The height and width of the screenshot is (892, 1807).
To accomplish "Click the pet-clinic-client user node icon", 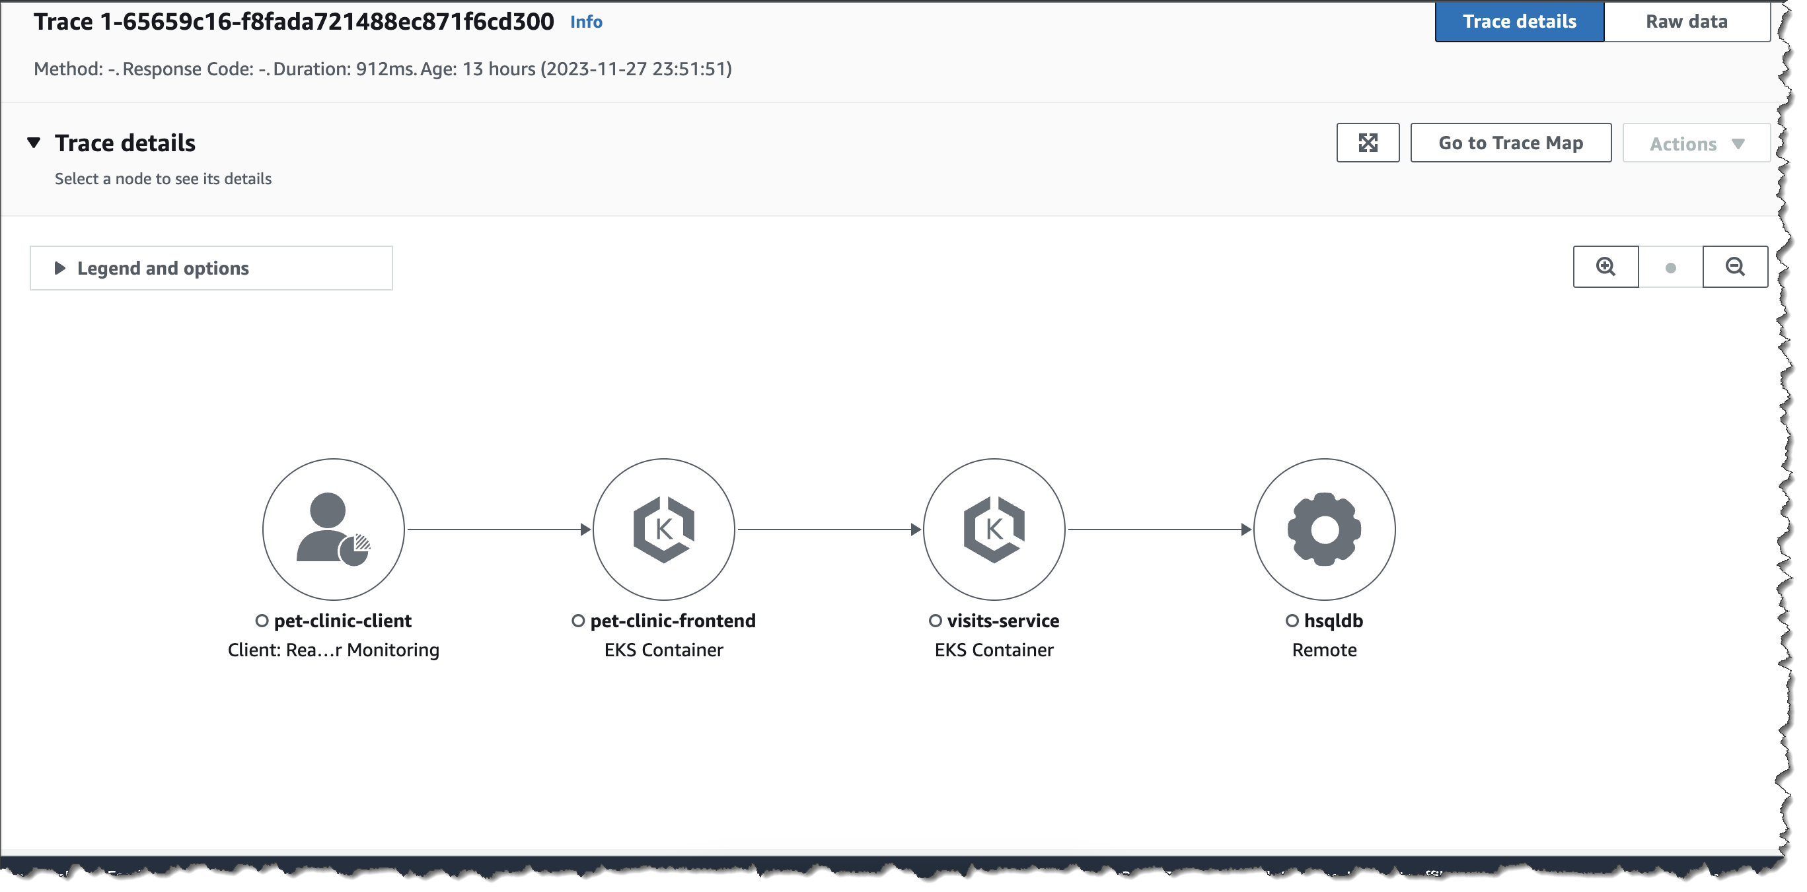I will 333,530.
